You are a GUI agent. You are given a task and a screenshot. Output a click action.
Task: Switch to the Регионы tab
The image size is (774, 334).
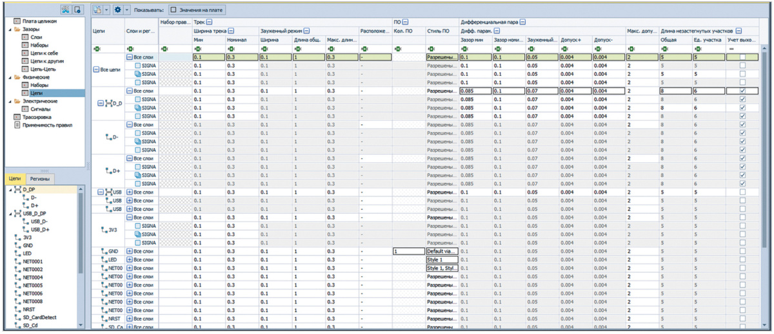click(x=40, y=178)
